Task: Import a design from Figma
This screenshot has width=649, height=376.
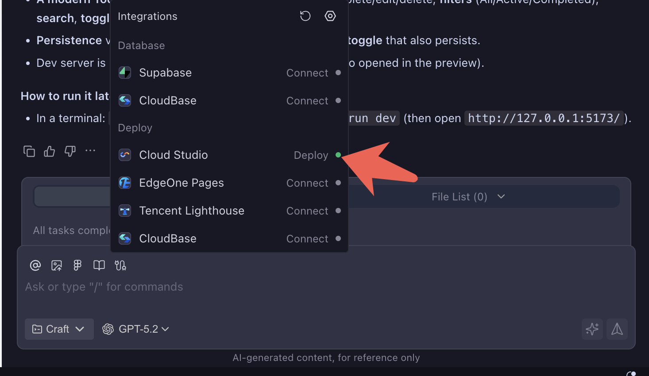Action: coord(77,265)
